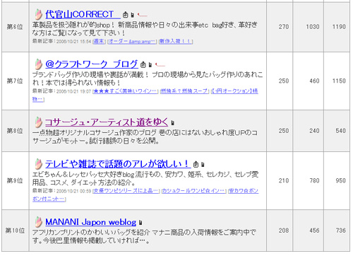353x256 pixels.
Task: Click the value 250 in the コサージュ row
Action: tap(284, 131)
